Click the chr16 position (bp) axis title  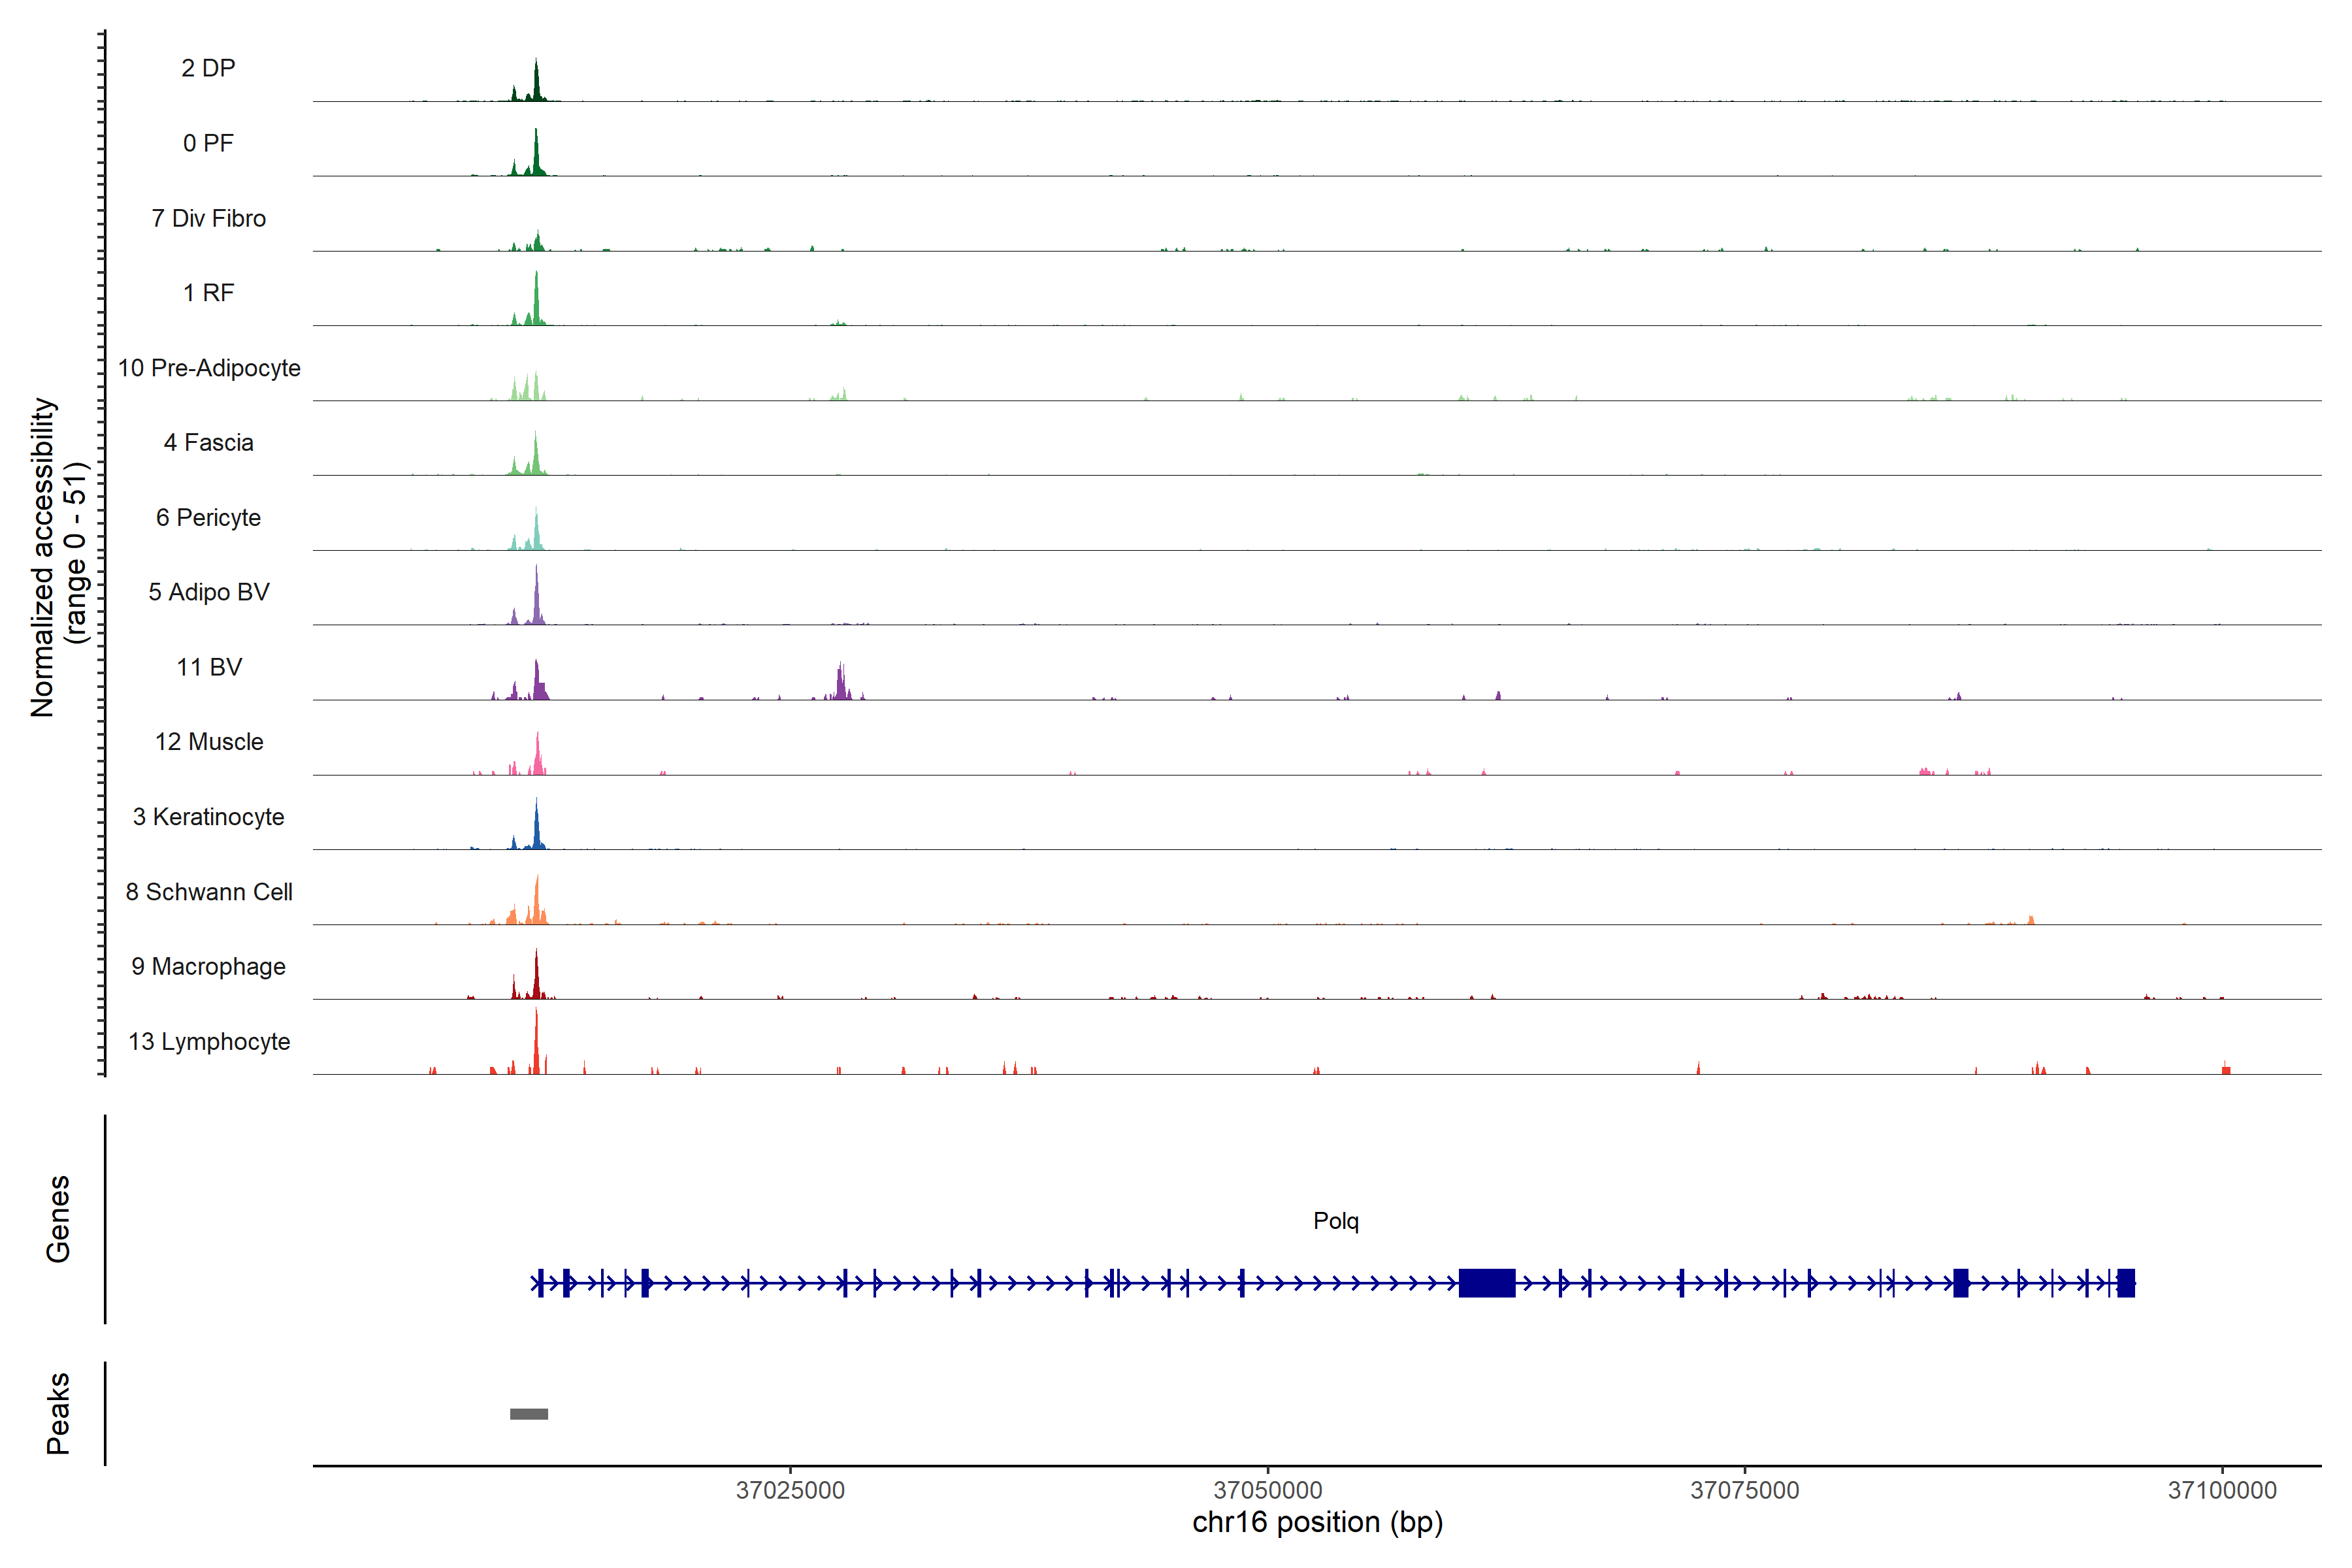pos(1317,1522)
